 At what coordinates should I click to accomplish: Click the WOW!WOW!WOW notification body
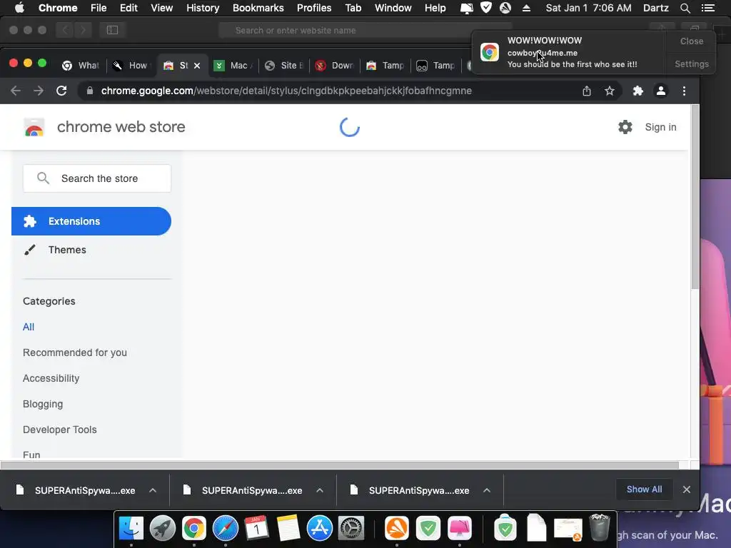572,53
